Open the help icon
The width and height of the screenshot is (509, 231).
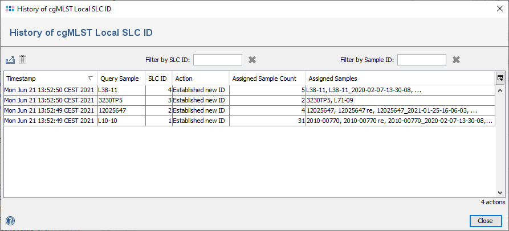pyautogui.click(x=10, y=221)
